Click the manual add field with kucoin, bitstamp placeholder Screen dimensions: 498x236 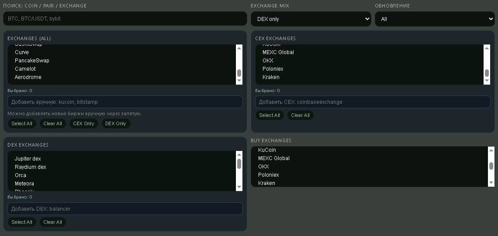(x=125, y=102)
